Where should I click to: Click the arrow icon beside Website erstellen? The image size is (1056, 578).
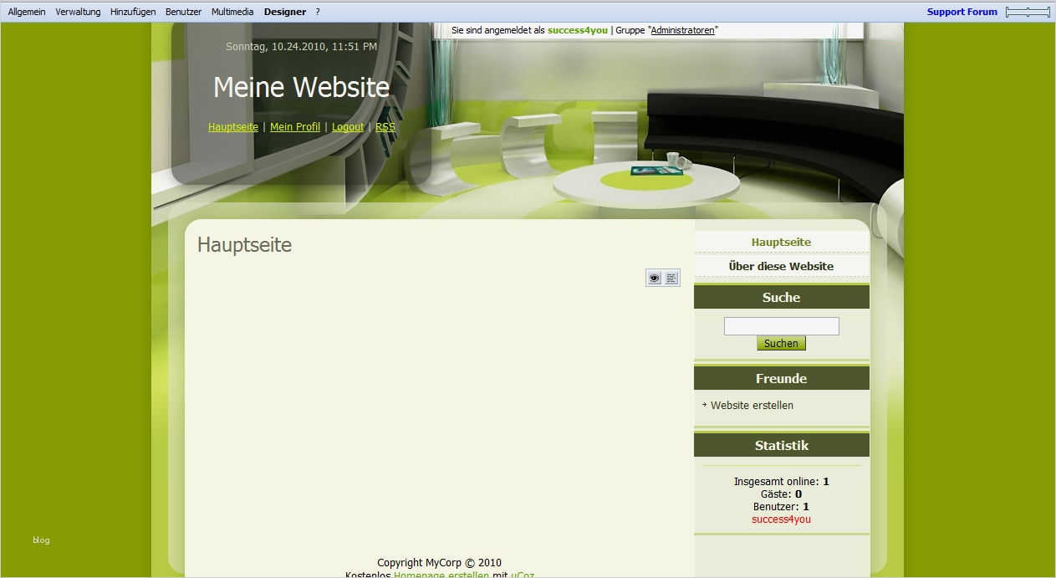(703, 405)
